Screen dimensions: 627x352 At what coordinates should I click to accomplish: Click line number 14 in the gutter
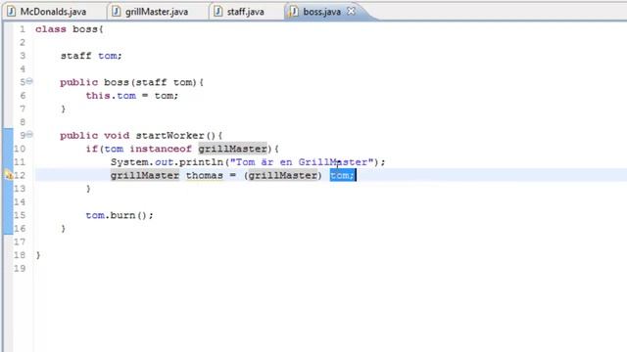click(x=20, y=202)
